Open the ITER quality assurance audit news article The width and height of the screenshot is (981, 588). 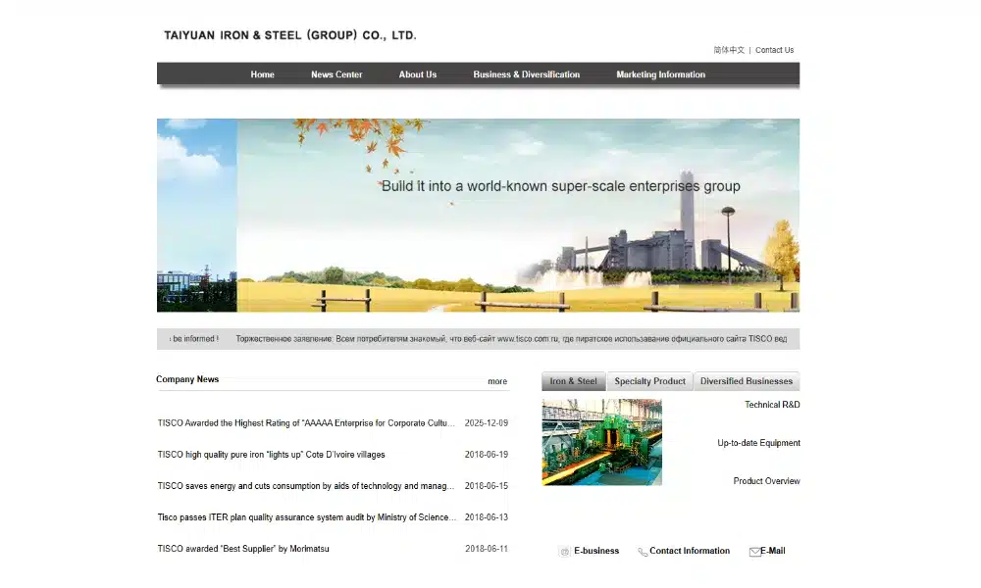(304, 516)
